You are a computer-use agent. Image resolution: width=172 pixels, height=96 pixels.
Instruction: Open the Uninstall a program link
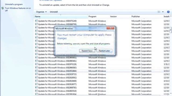pos(14,4)
